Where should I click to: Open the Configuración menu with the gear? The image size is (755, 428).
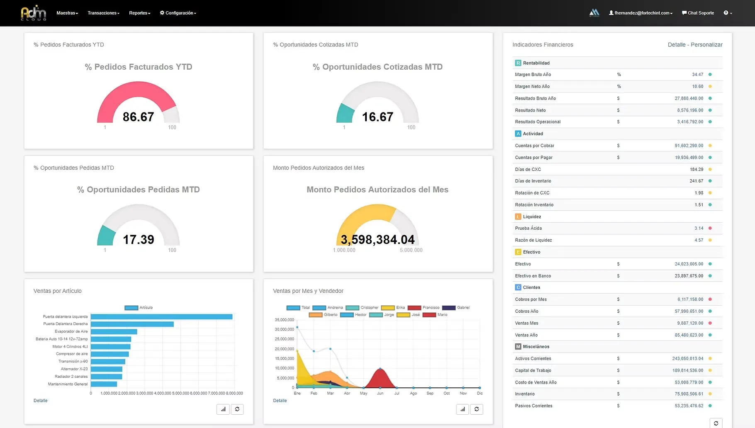[x=178, y=13]
